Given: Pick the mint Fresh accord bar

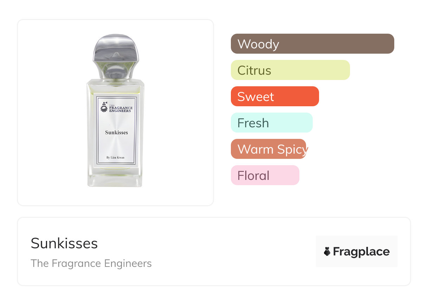Looking at the screenshot, I should pyautogui.click(x=272, y=123).
